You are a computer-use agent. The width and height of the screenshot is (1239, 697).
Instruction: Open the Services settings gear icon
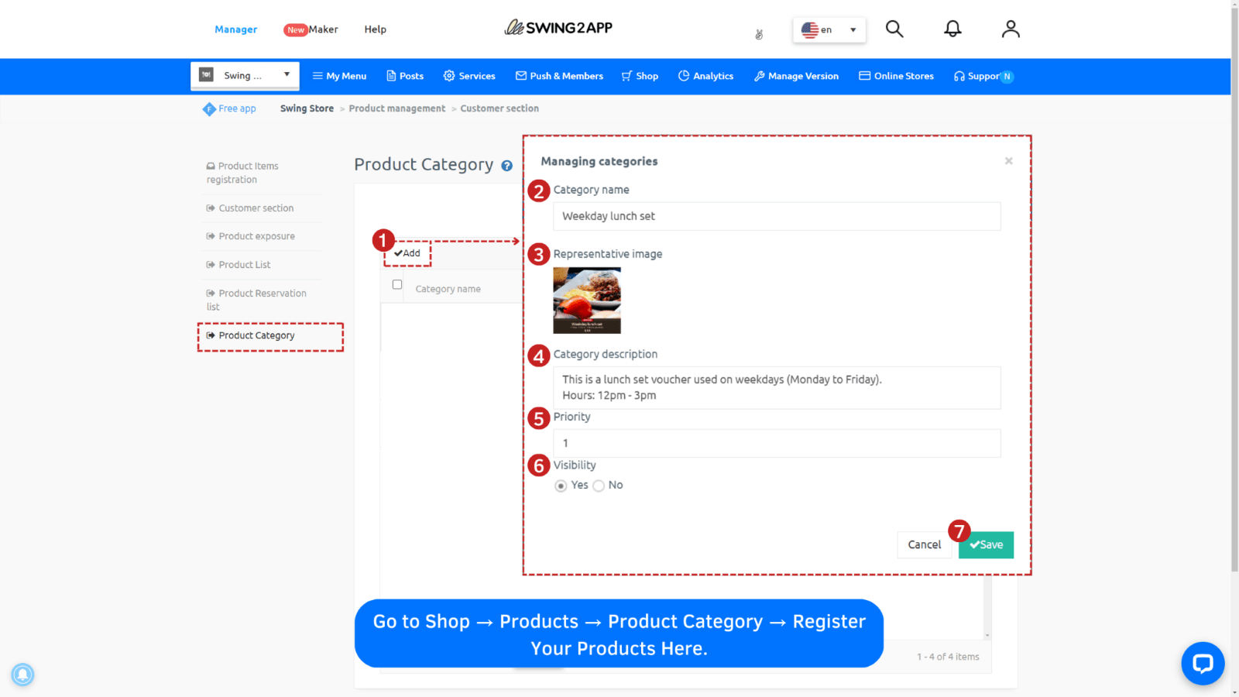(449, 76)
